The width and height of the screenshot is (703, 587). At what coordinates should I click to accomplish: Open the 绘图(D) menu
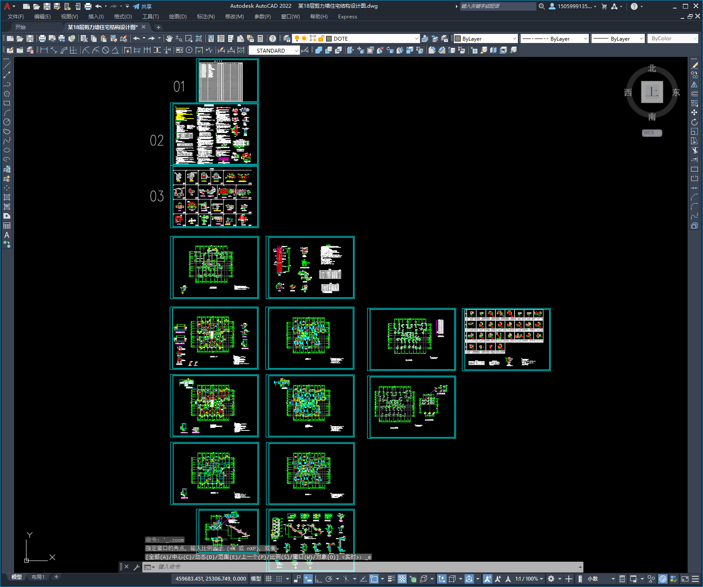tap(178, 16)
